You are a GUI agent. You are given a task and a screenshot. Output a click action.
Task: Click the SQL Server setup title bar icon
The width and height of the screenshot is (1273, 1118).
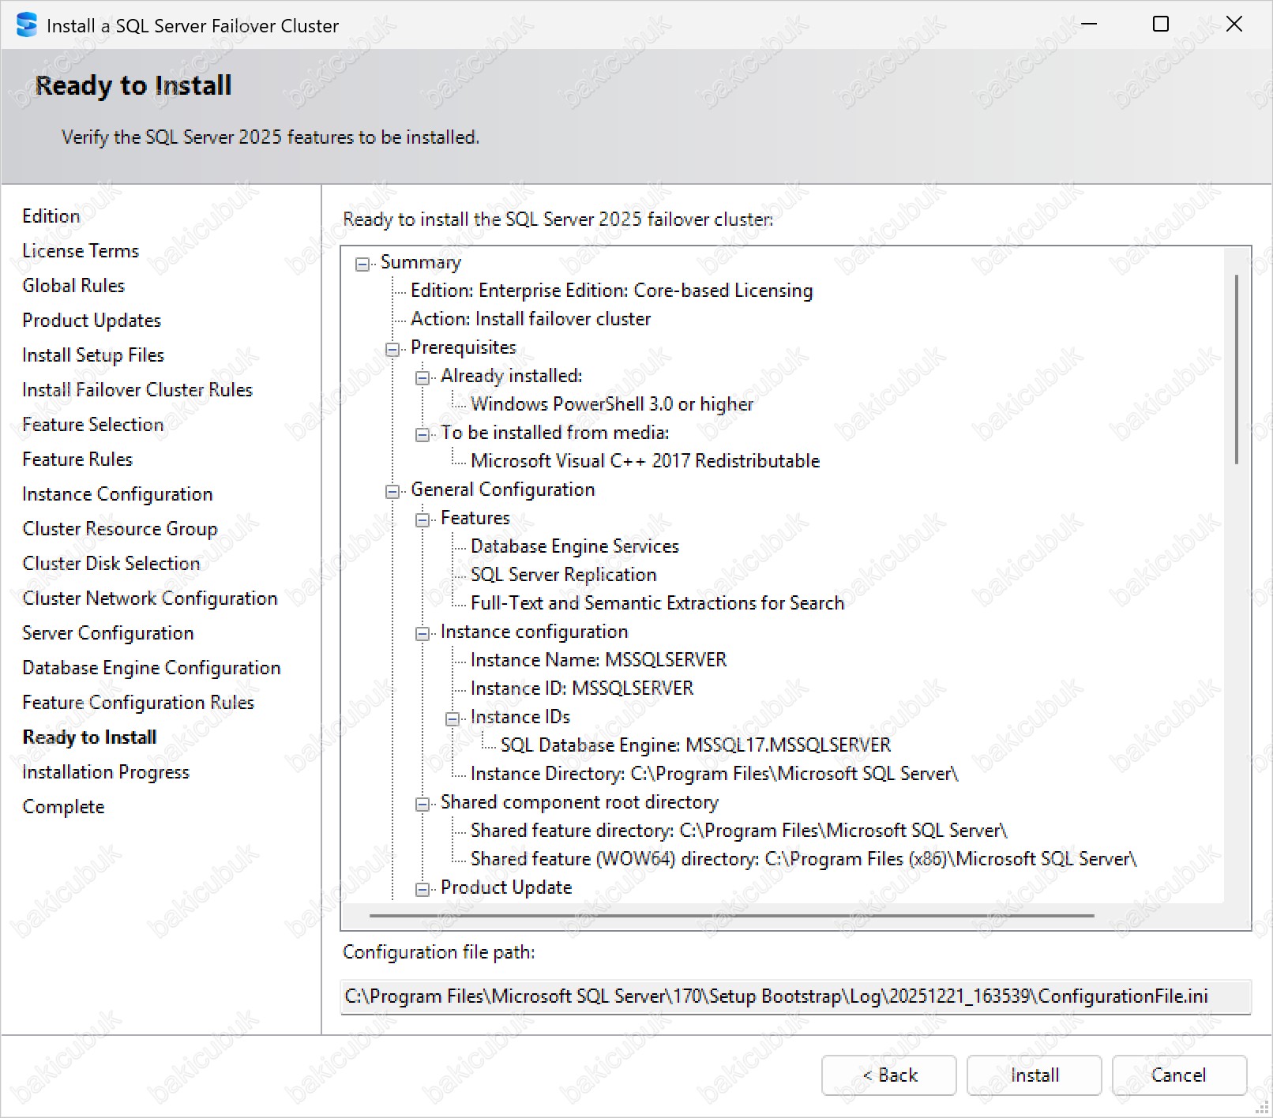pos(27,25)
